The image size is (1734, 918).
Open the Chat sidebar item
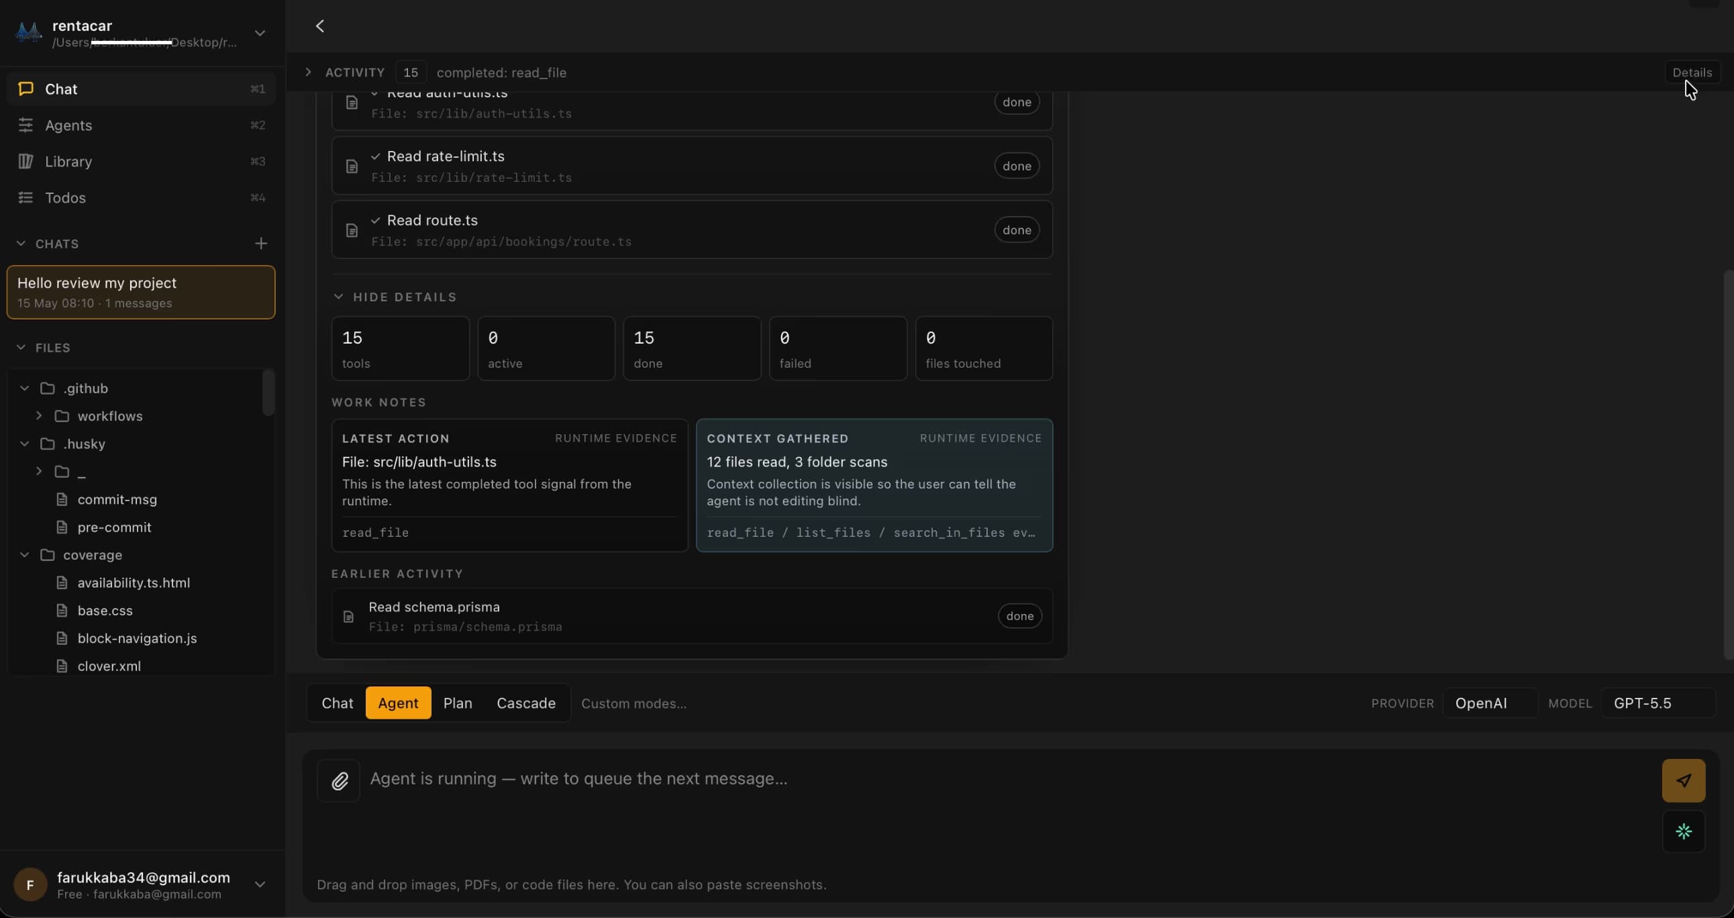coord(142,89)
